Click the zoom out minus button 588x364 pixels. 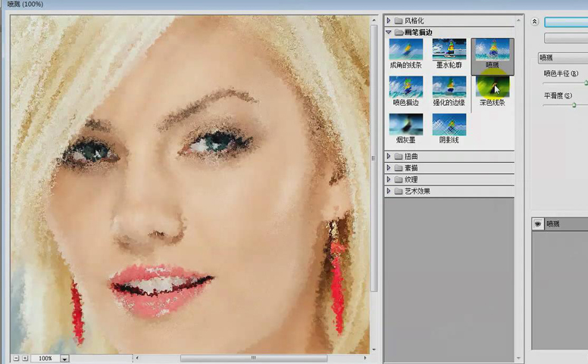click(x=16, y=358)
